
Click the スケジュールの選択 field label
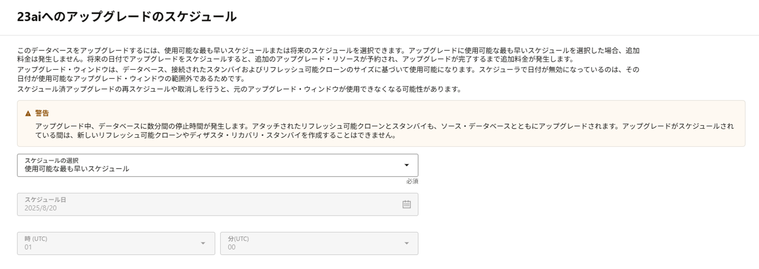[52, 161]
